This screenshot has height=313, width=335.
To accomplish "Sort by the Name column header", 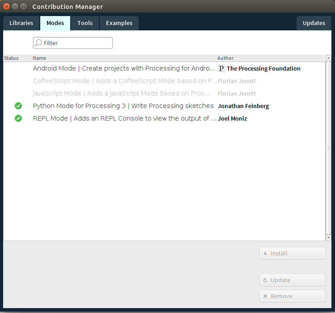I will pos(39,58).
